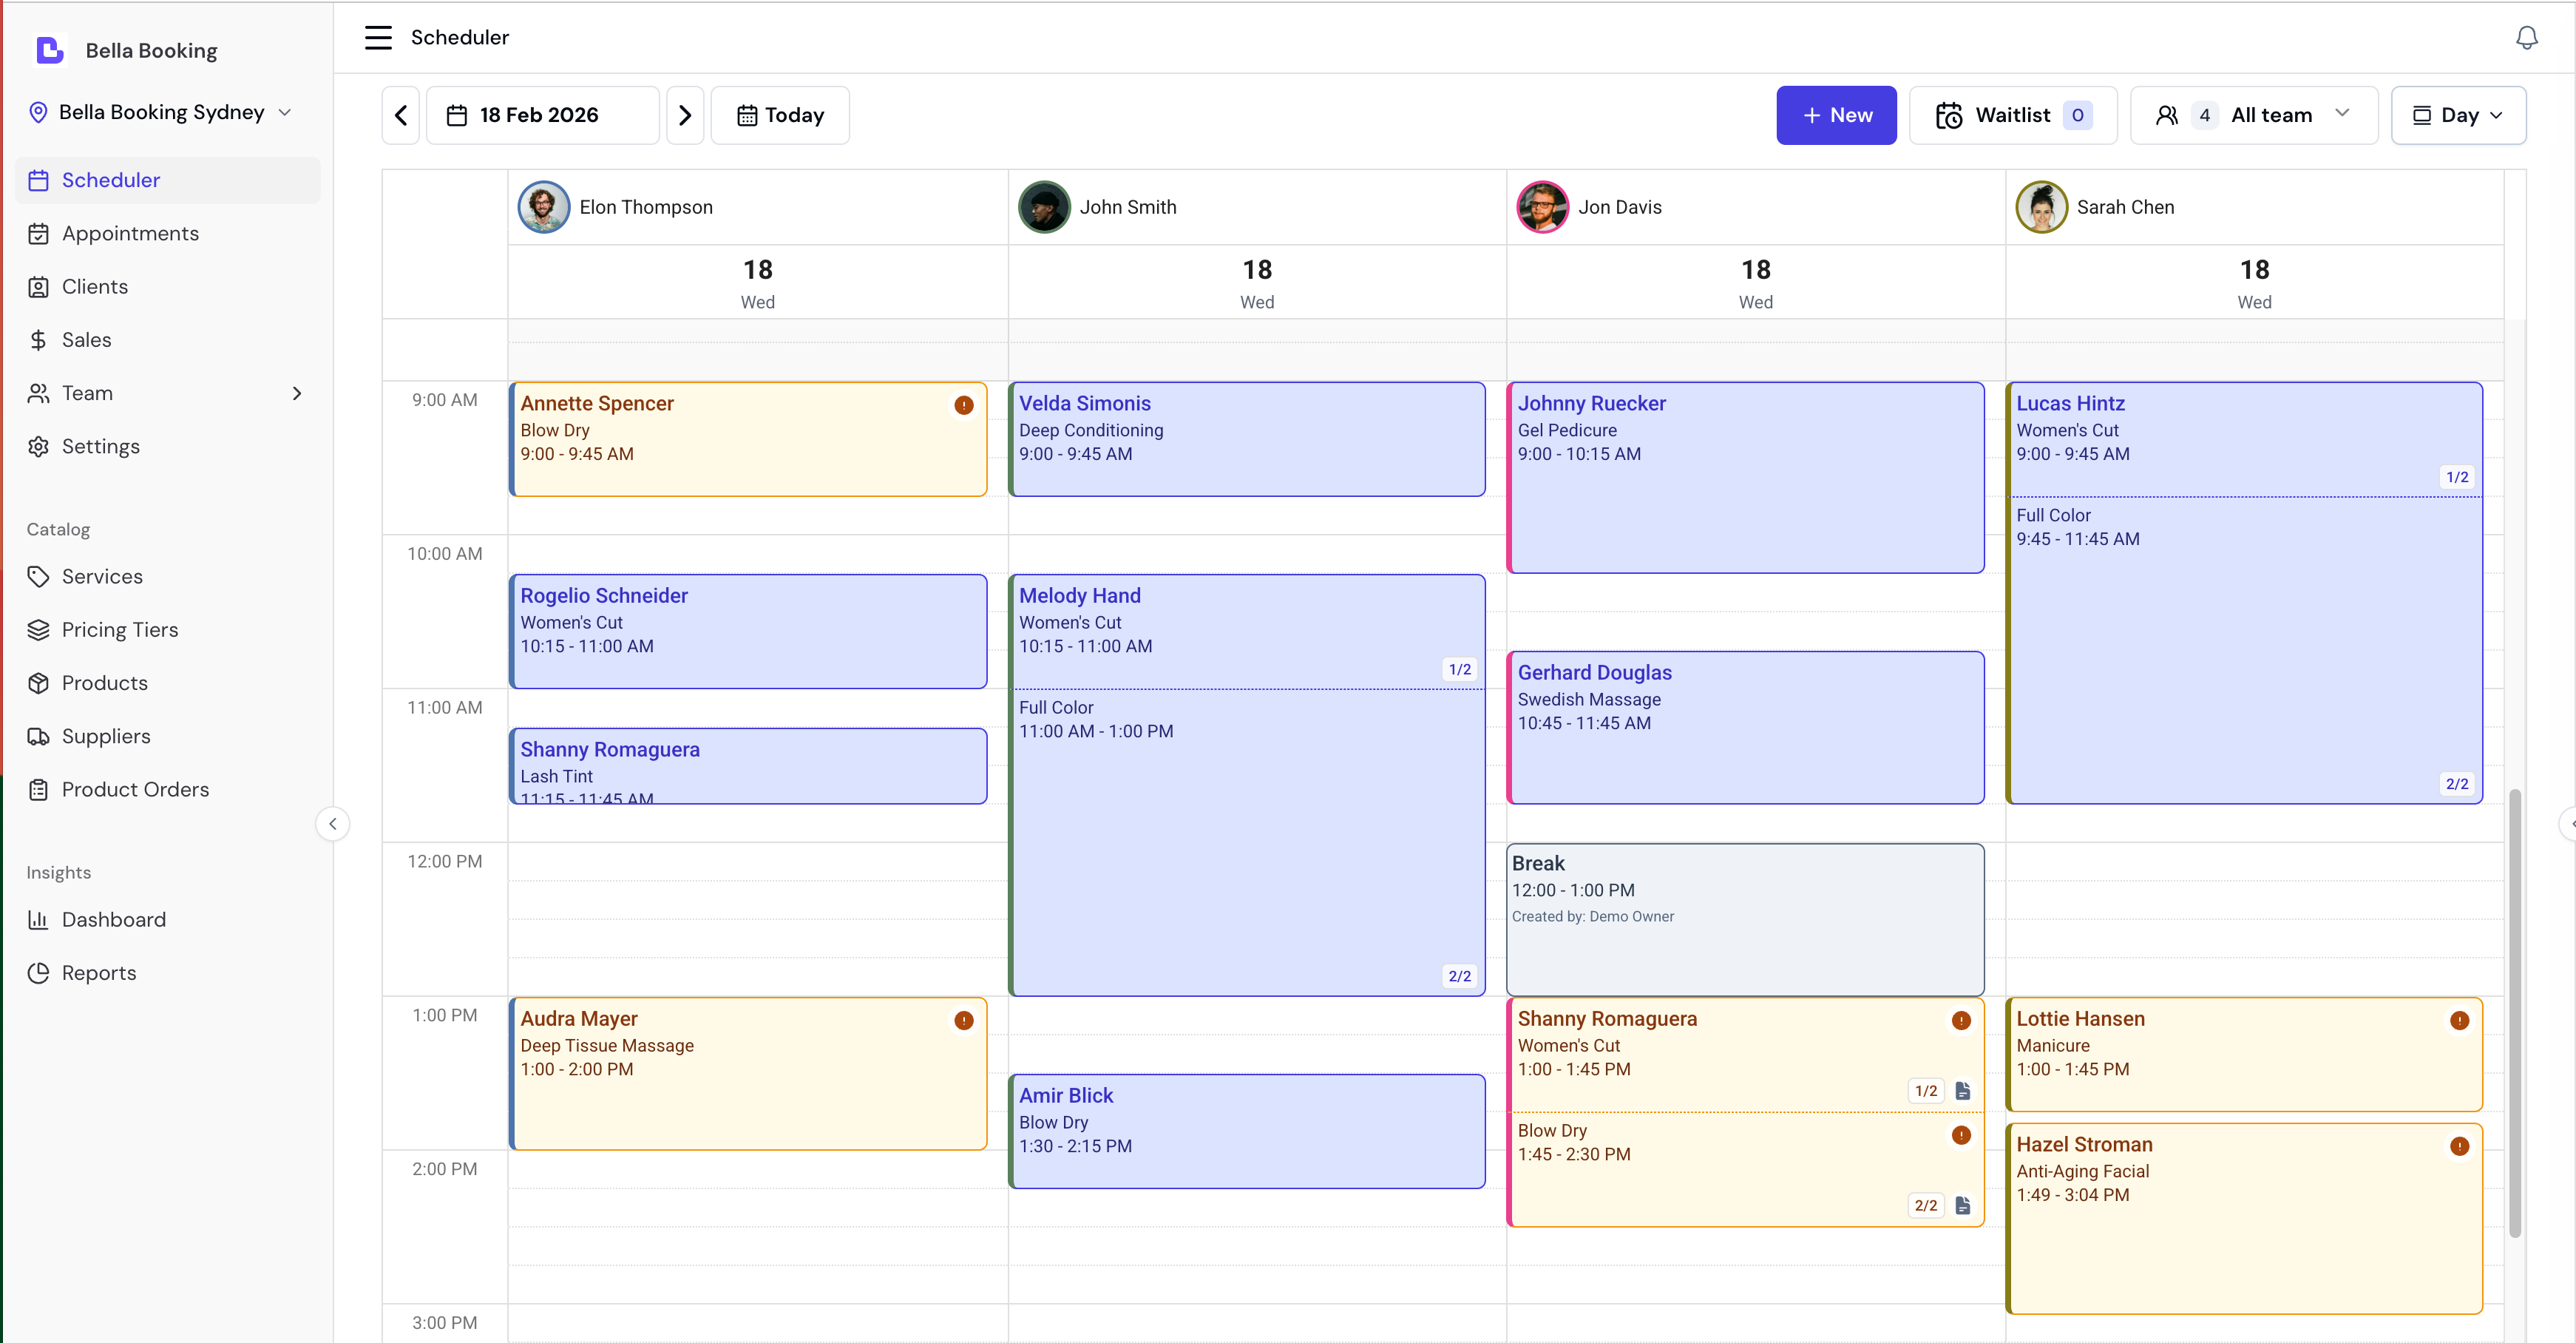The height and width of the screenshot is (1343, 2576).
Task: Click the alert icon on Annette Spencer appointment
Action: [963, 405]
